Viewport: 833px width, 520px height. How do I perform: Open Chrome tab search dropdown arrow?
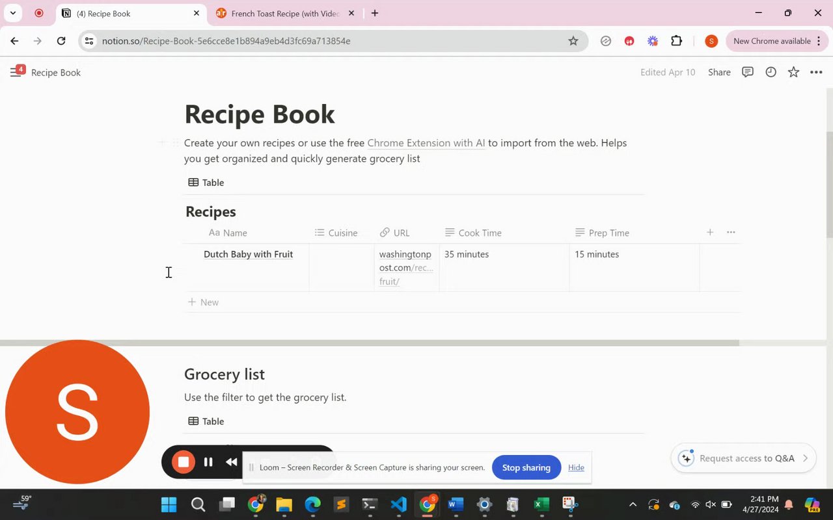13,13
